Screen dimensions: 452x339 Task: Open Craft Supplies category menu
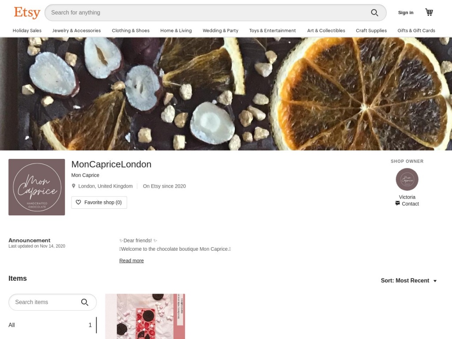click(371, 30)
